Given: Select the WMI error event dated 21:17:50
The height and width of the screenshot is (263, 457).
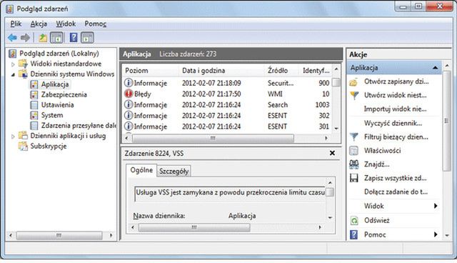Looking at the screenshot, I should (x=228, y=94).
